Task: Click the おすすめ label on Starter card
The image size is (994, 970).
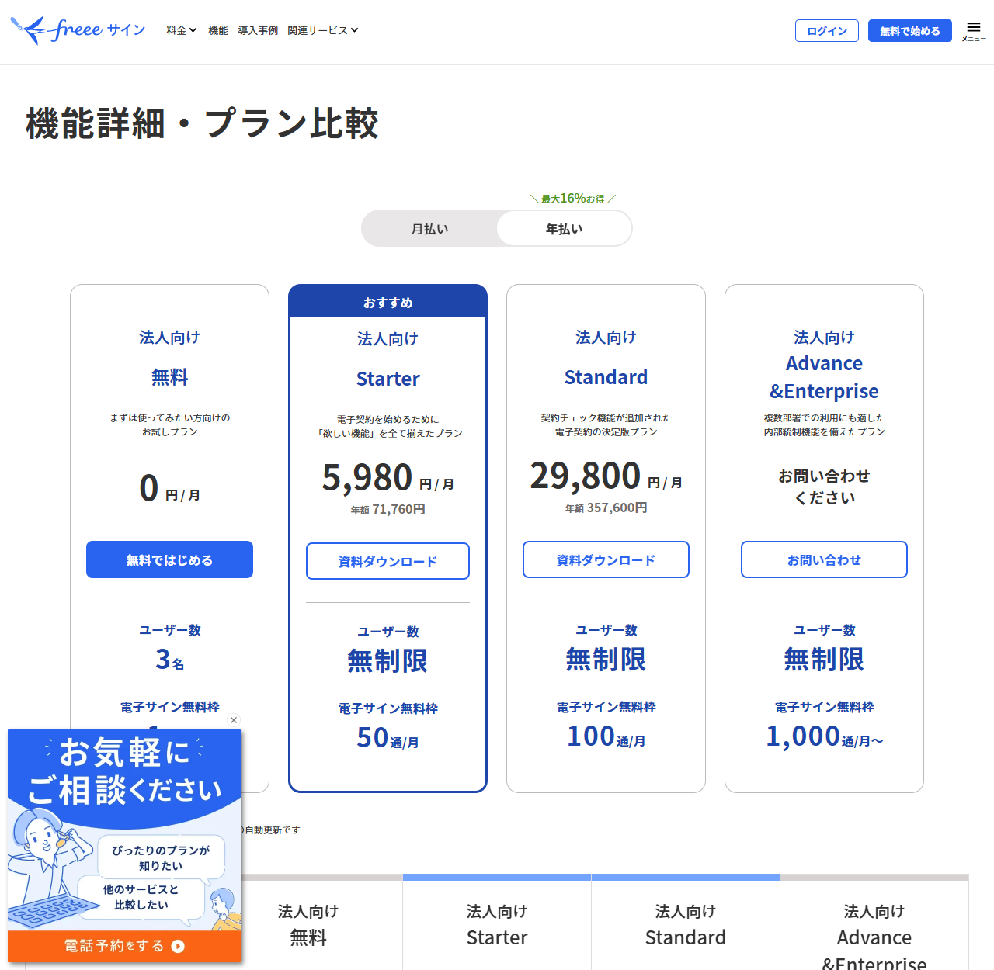Action: pos(388,302)
